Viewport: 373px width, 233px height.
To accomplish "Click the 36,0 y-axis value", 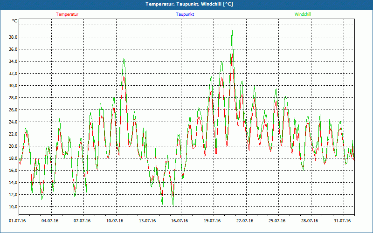I will [13, 49].
